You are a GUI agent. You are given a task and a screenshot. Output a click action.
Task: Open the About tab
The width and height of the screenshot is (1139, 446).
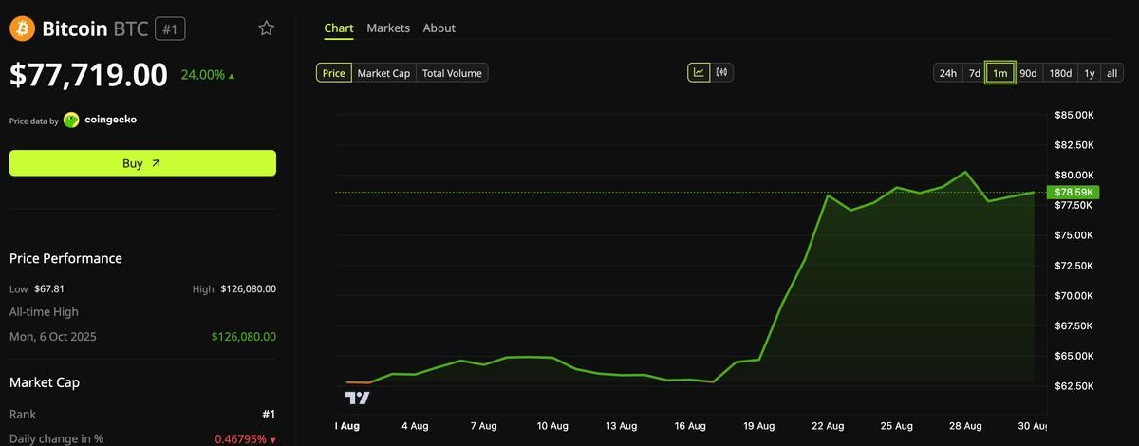(x=439, y=28)
